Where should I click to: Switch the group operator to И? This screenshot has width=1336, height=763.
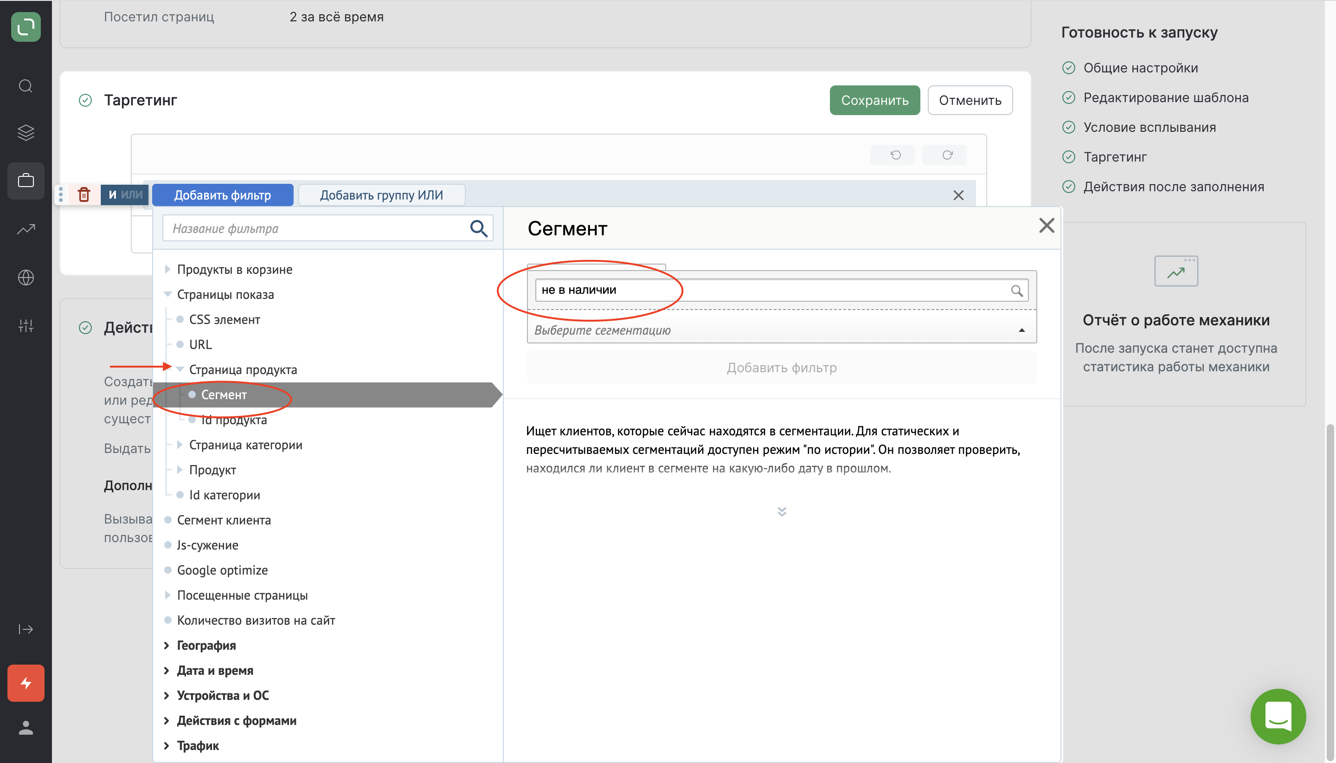point(112,195)
